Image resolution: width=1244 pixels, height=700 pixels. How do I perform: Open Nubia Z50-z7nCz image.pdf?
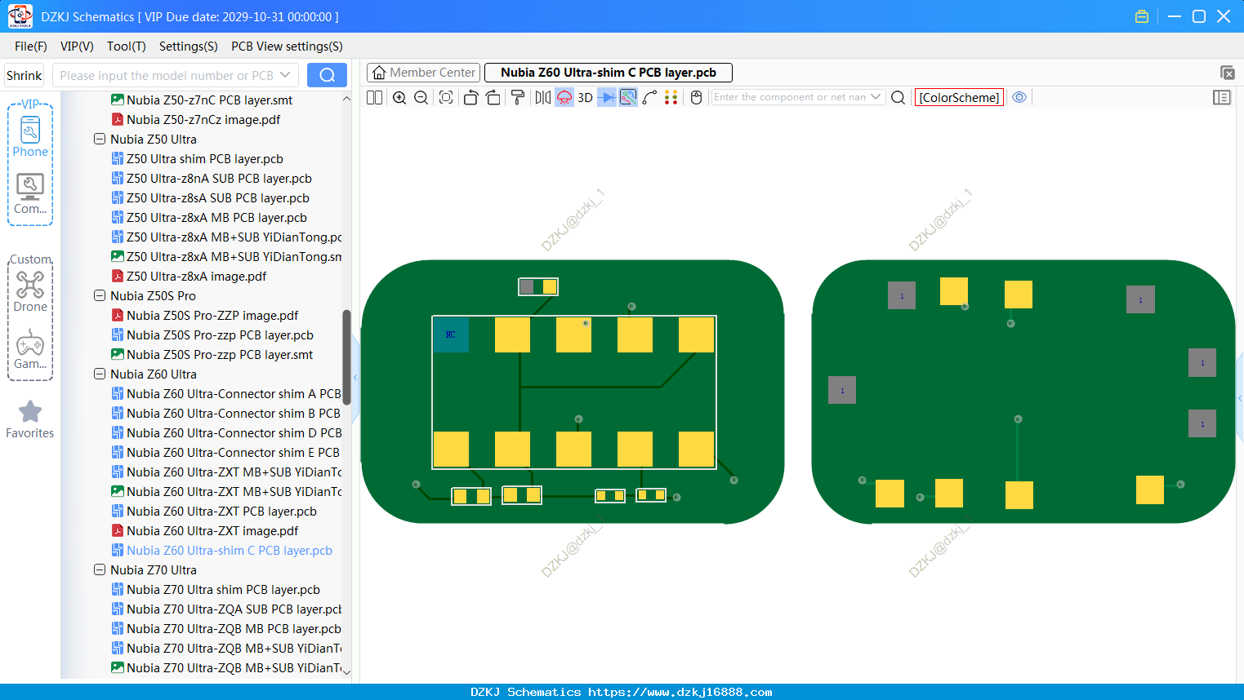[x=203, y=120]
